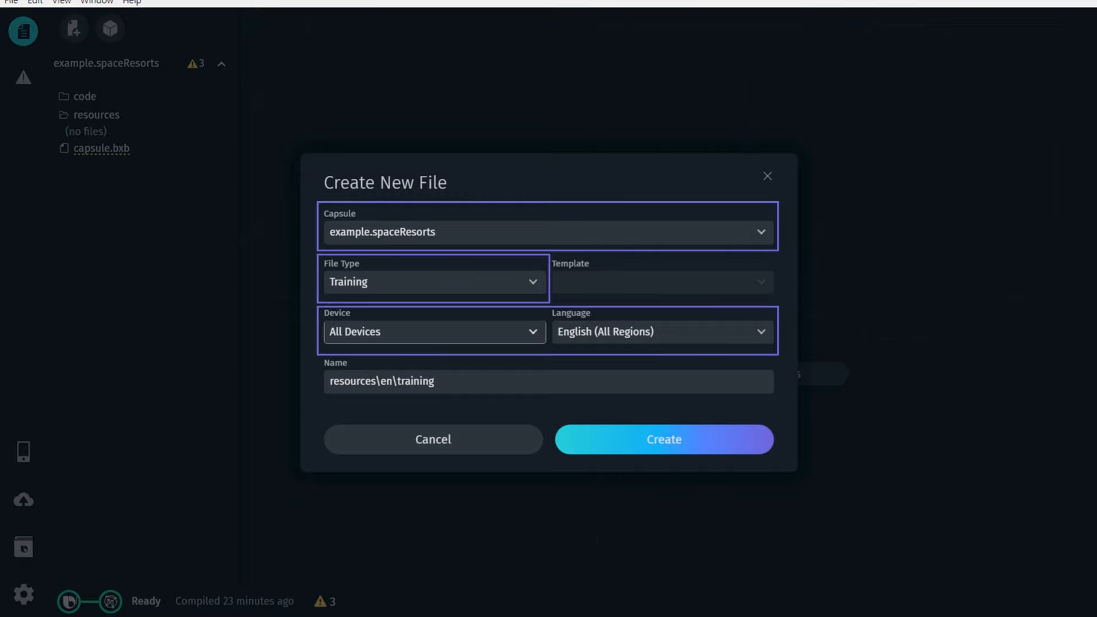
Task: Open the training book icon in sidebar
Action: tap(23, 547)
